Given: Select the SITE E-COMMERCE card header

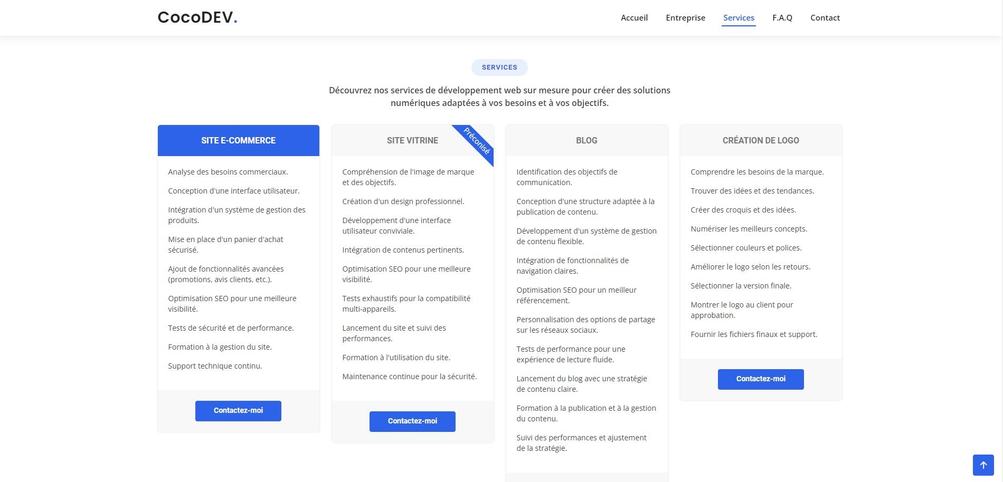Looking at the screenshot, I should [238, 141].
